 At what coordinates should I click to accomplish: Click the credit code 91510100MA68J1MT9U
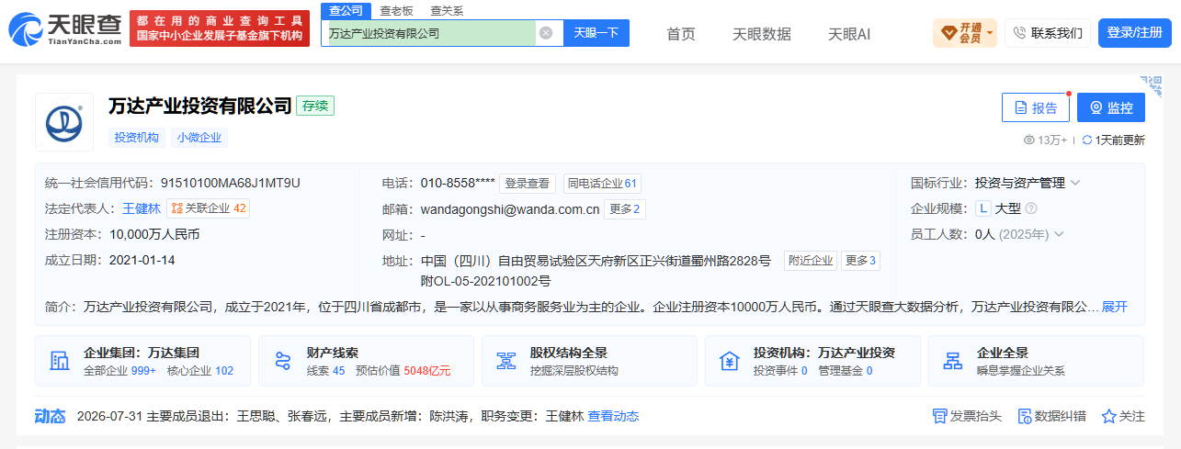pyautogui.click(x=230, y=183)
